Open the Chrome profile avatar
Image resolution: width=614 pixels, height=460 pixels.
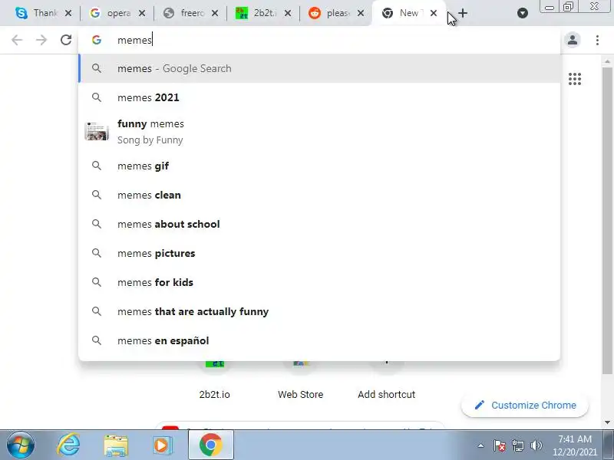[x=572, y=40]
